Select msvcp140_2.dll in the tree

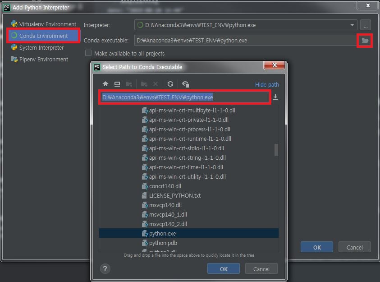pos(168,224)
